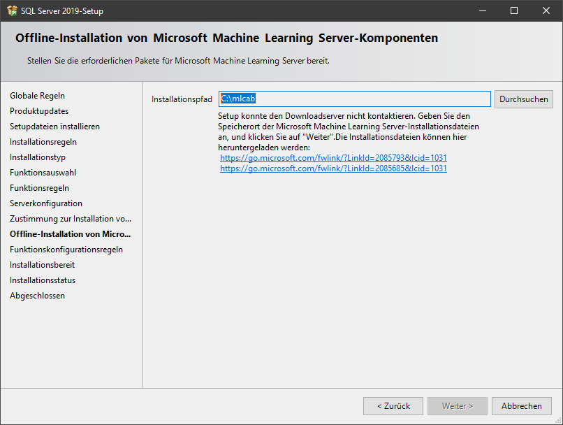The height and width of the screenshot is (425, 563).
Task: Open the LinkId=2085685 download link
Action: (333, 168)
